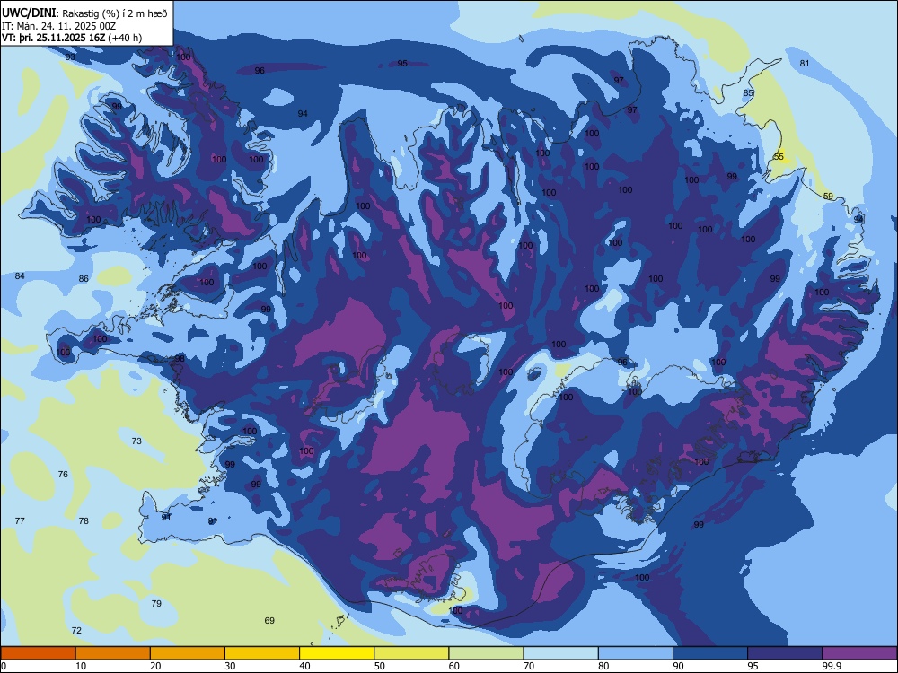Viewport: 898px width, 673px height.
Task: Click the 94 value north of Húnaflói bay
Action: pyautogui.click(x=303, y=114)
